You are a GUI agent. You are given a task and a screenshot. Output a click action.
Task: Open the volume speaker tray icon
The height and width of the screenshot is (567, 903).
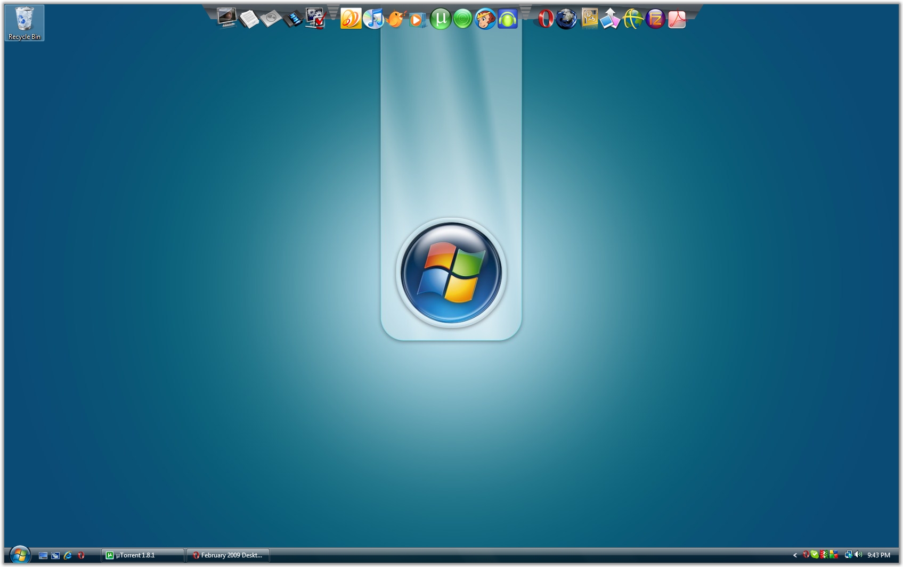pos(858,555)
